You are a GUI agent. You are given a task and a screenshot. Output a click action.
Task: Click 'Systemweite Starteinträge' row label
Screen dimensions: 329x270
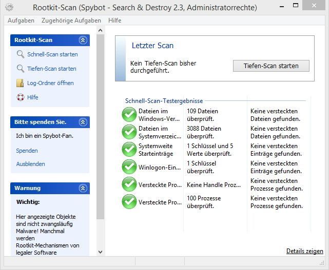coord(156,150)
